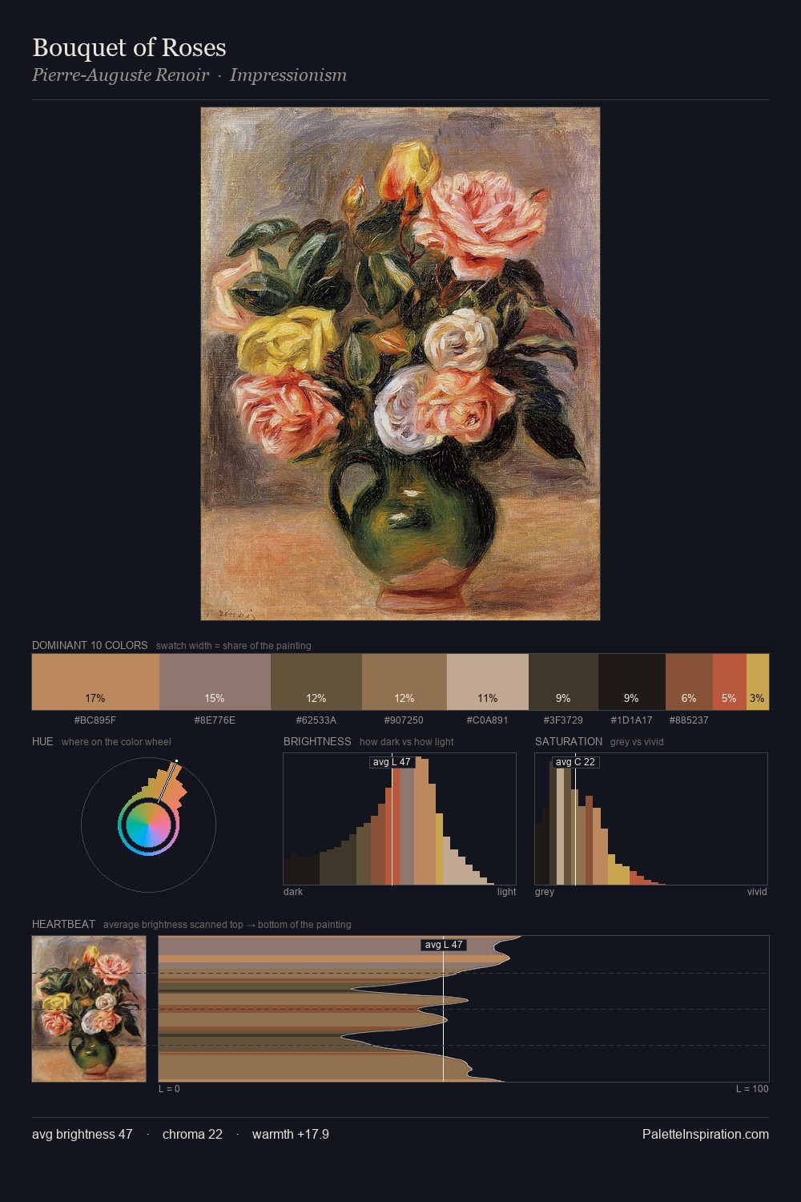Choose the 11% beige swatch #C0A891
This screenshot has height=1202, width=801.
click(x=488, y=682)
